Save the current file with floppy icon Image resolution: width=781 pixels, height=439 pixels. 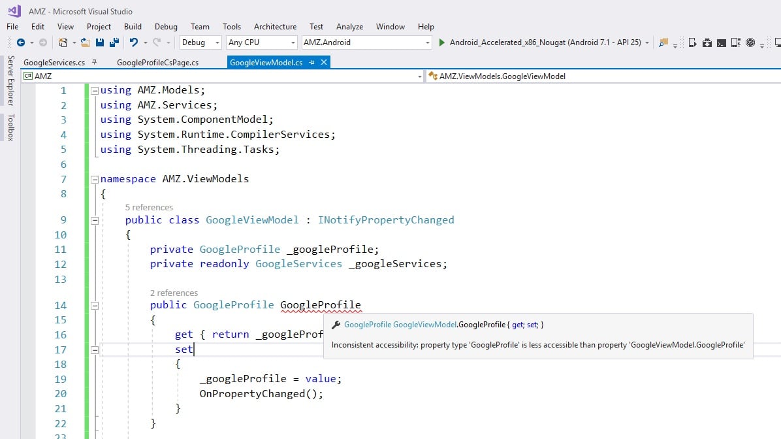tap(100, 43)
